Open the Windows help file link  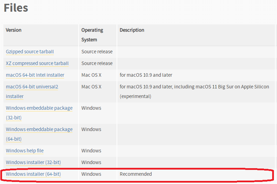(x=24, y=151)
